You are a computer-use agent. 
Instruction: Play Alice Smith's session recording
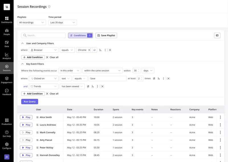tap(26, 117)
